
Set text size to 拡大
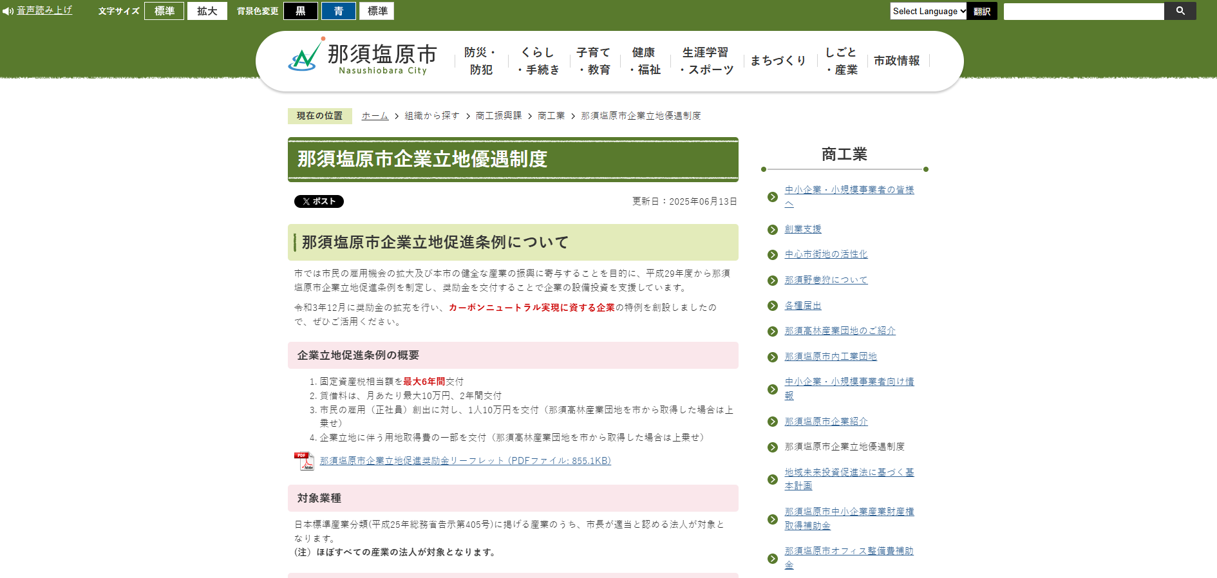pos(207,11)
